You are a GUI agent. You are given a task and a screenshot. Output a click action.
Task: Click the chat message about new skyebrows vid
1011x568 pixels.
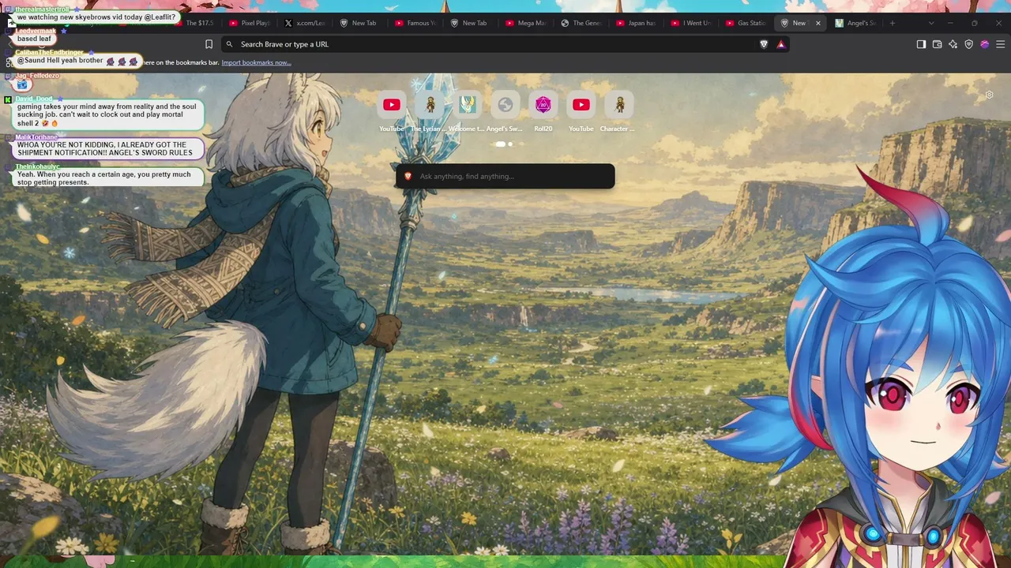coord(96,17)
